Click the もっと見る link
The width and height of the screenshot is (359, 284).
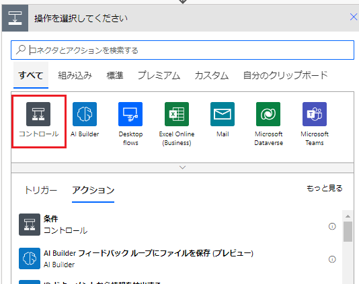pos(325,188)
